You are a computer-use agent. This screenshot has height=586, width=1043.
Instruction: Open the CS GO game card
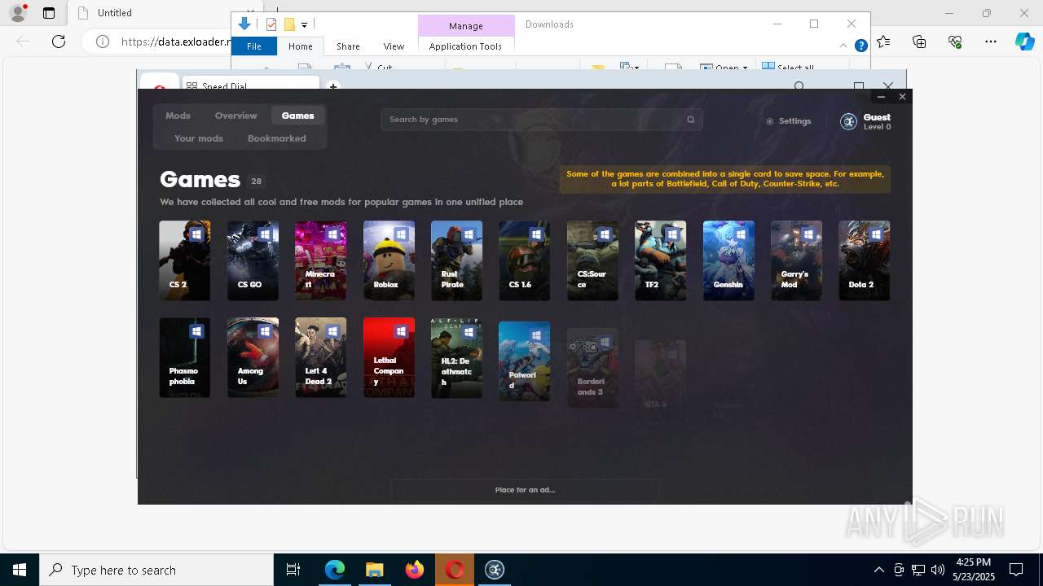pos(253,260)
